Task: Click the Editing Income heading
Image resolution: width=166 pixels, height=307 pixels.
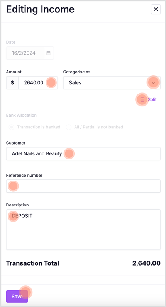Action: coord(40,9)
